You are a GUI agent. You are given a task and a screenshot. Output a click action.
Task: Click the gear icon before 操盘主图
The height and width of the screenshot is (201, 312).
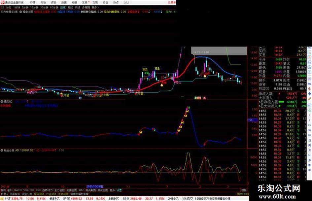click(x=21, y=12)
